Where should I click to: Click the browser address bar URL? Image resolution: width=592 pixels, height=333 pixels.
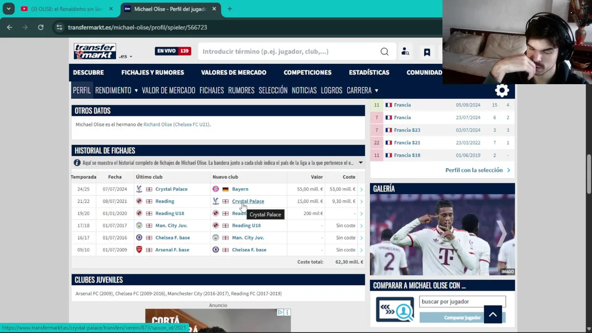pyautogui.click(x=137, y=27)
